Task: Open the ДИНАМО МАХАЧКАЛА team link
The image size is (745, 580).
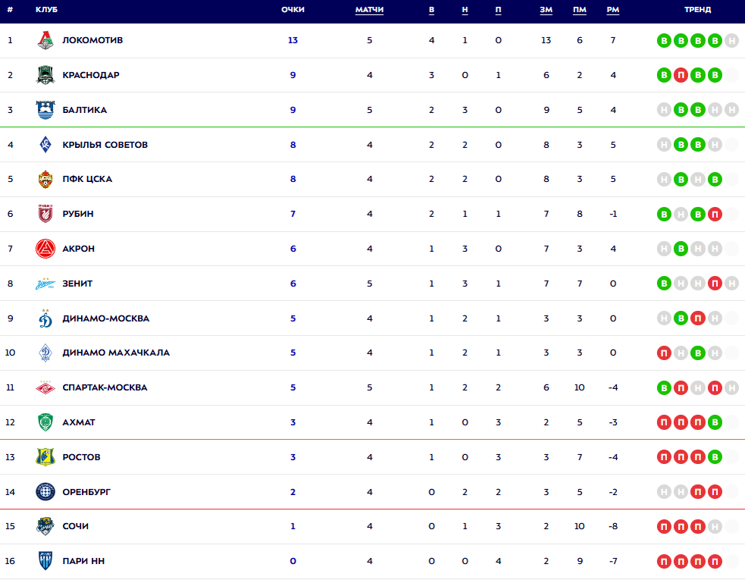Action: pyautogui.click(x=116, y=353)
